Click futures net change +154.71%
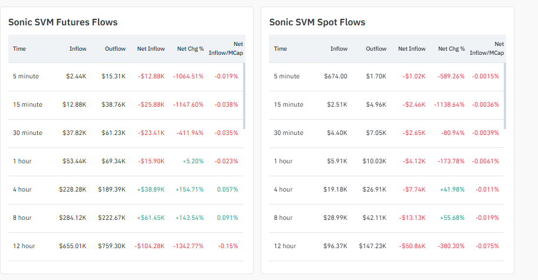 [x=189, y=189]
